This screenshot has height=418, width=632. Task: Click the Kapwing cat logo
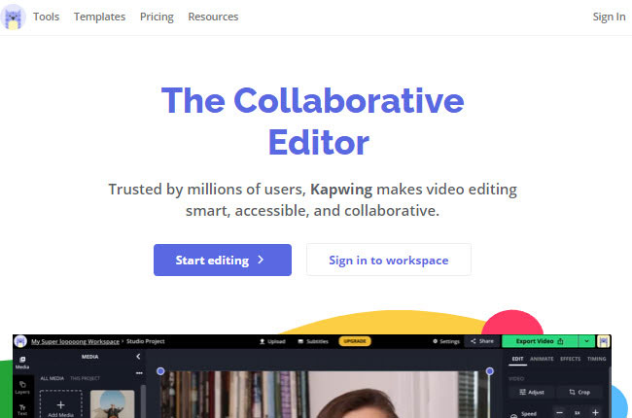pyautogui.click(x=13, y=17)
